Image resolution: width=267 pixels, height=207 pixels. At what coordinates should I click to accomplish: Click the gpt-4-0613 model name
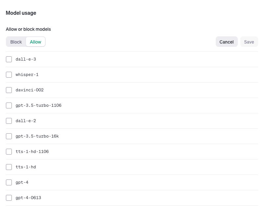28,198
